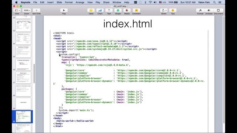
Task: Insert a Table from the toolbar
Action: point(91,10)
